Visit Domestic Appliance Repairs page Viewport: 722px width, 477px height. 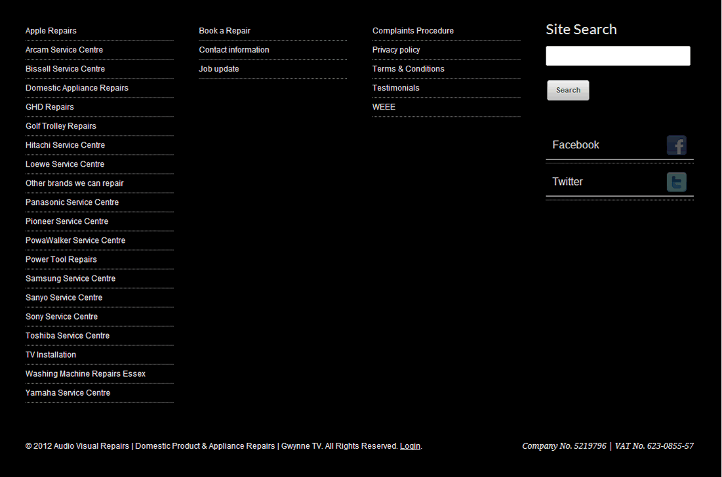point(77,88)
